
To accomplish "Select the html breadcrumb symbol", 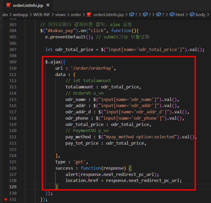I will (x=180, y=14).
